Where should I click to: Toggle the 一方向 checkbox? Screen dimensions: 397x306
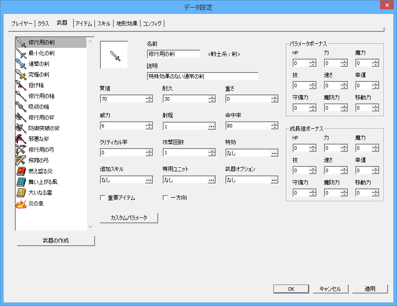[x=165, y=198]
